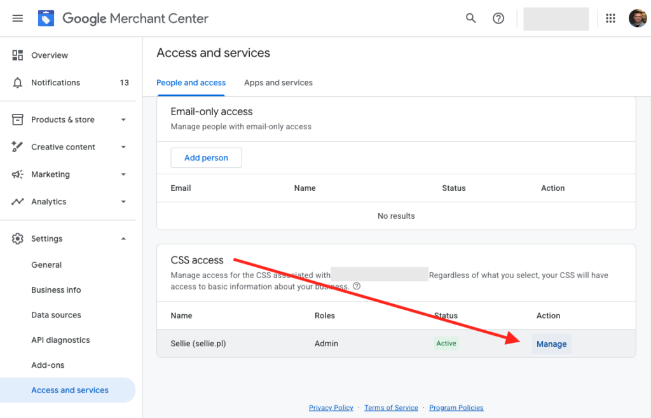Switch to People and access tab
The height and width of the screenshot is (418, 651).
point(191,83)
